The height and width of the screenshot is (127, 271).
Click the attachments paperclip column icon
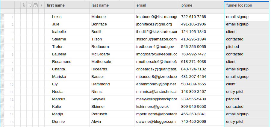tap(24, 5)
